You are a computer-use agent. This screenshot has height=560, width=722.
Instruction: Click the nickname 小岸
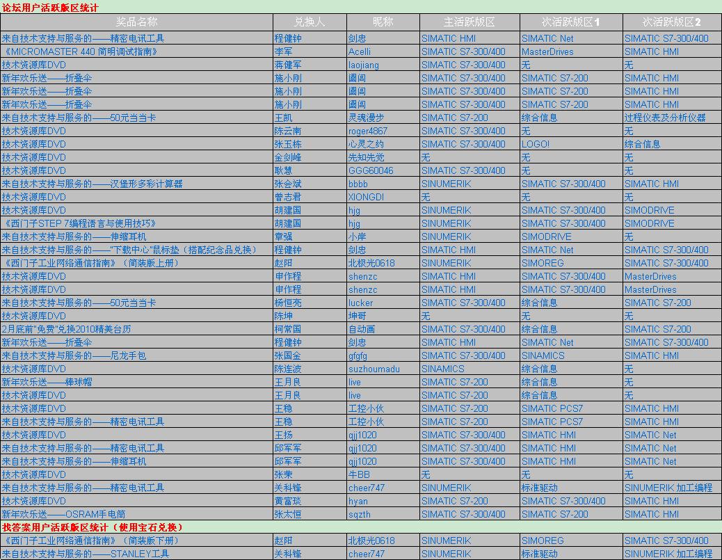point(357,237)
